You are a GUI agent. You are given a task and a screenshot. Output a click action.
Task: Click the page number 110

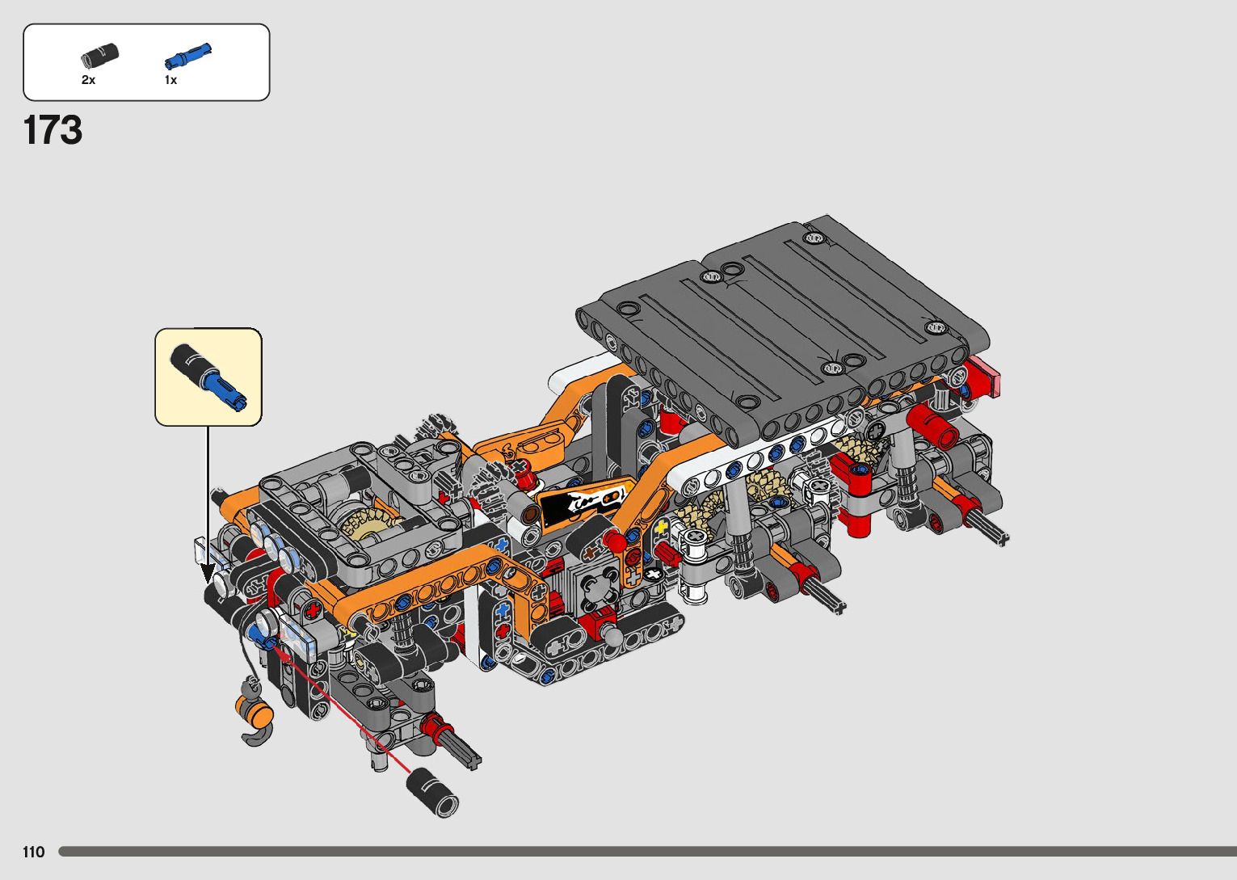(34, 852)
